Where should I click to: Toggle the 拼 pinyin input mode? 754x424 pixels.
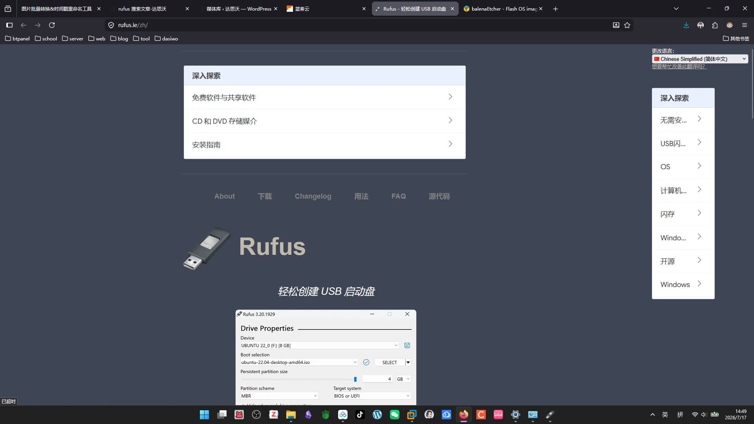(680, 415)
